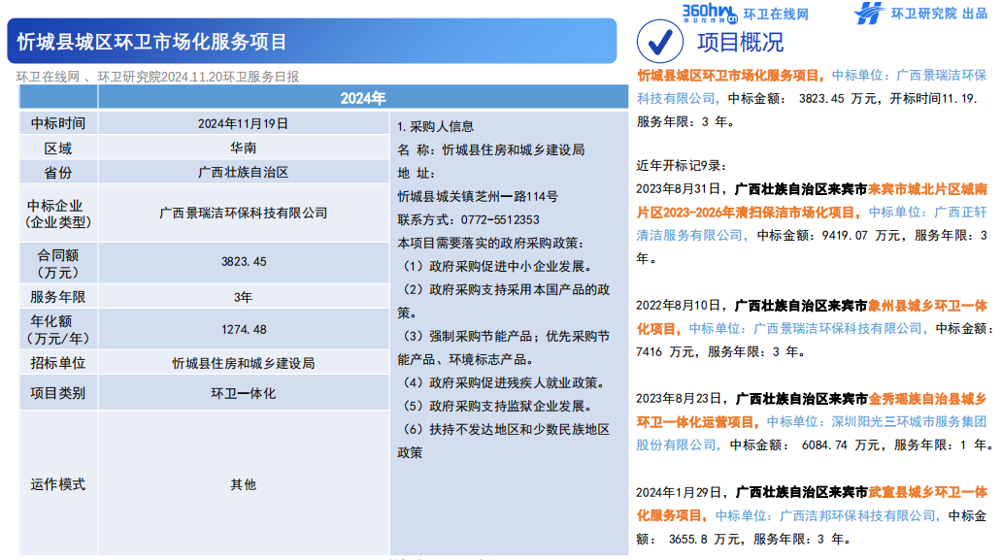Click the 运作模式 label cell

(x=58, y=484)
